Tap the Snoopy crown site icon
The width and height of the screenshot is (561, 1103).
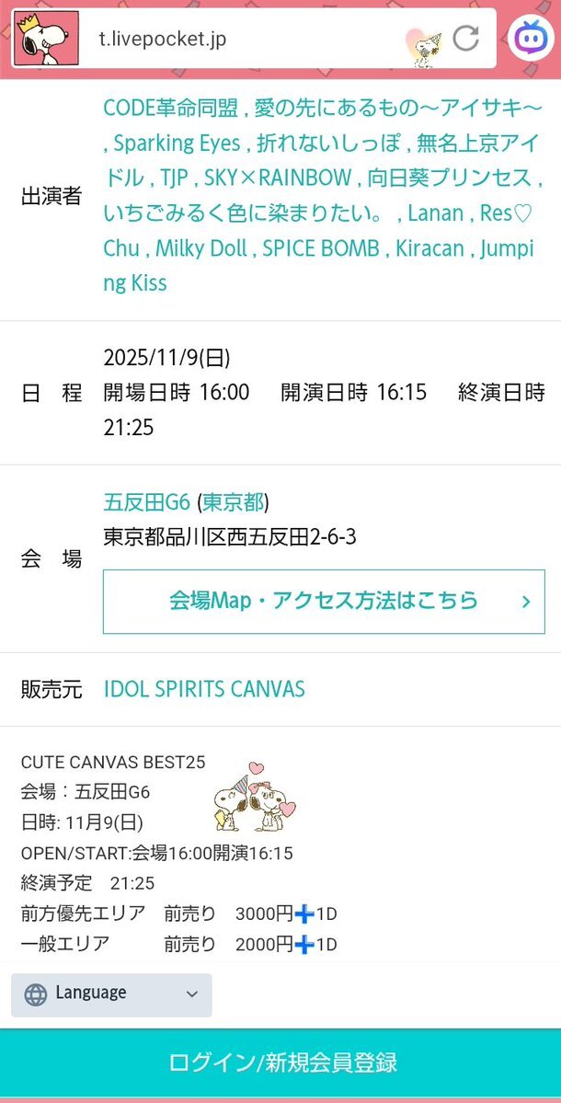pyautogui.click(x=39, y=39)
